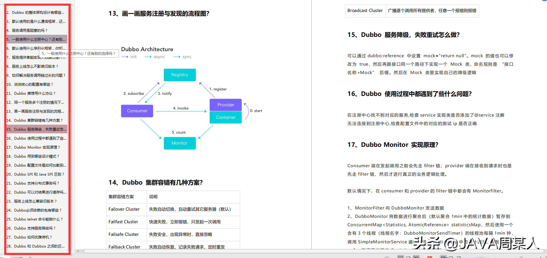Click heading 13、画一画服务注册与发现的流程图

click(159, 13)
